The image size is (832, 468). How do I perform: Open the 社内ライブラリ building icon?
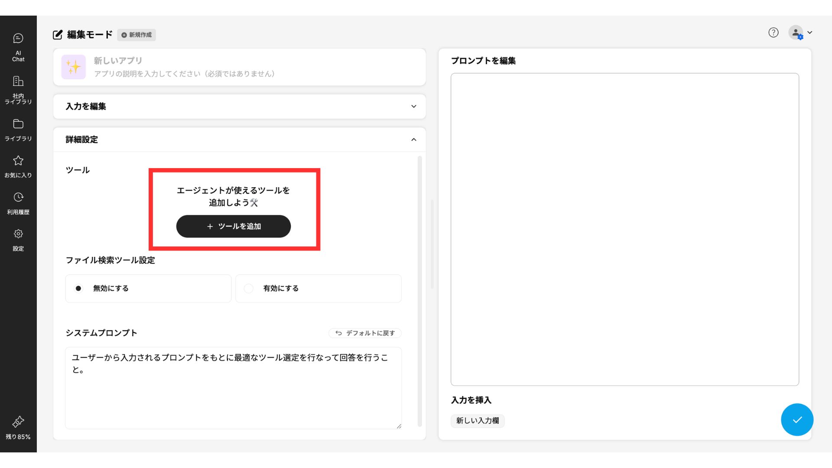[18, 81]
